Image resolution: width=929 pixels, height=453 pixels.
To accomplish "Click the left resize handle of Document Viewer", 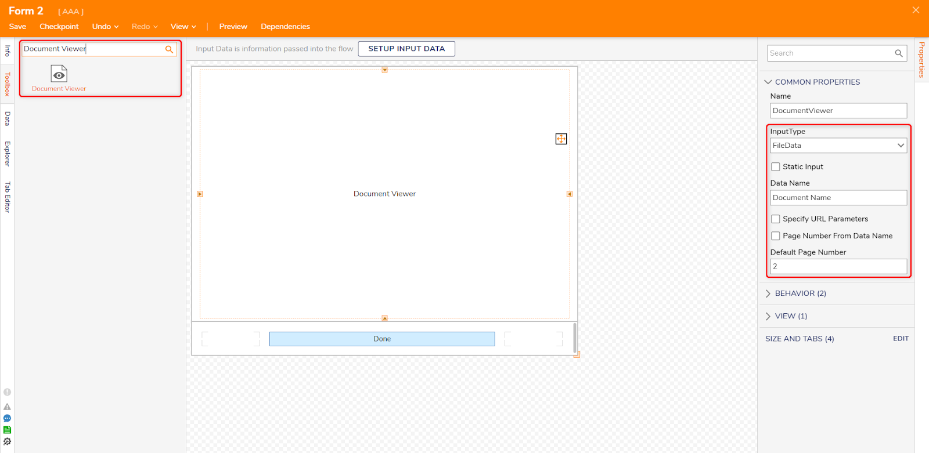I will tap(200, 194).
